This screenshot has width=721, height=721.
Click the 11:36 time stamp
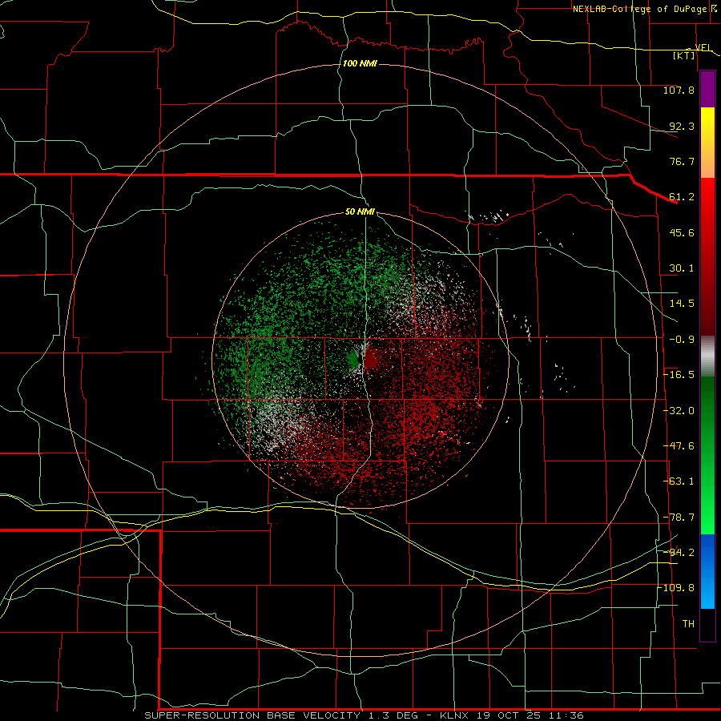point(564,715)
